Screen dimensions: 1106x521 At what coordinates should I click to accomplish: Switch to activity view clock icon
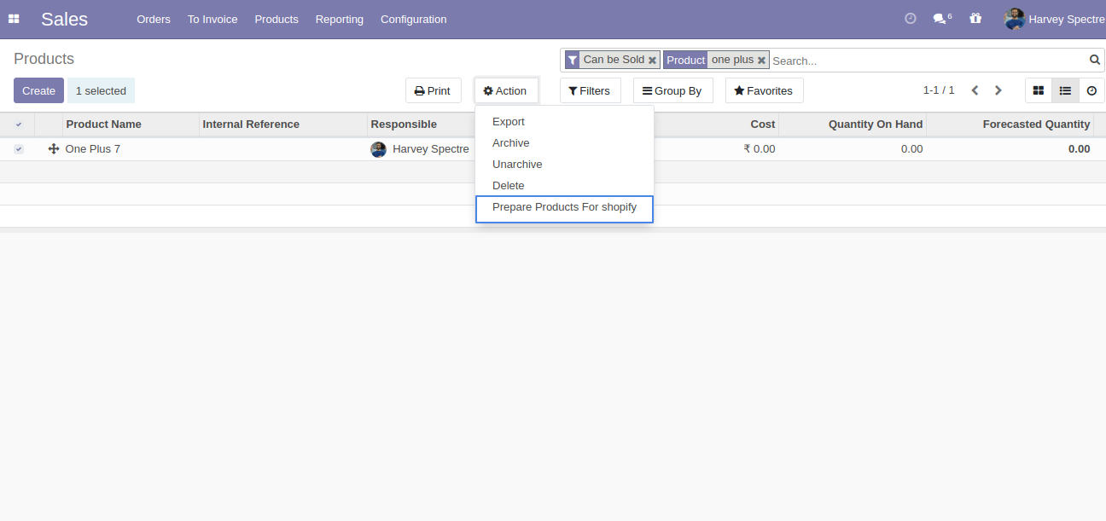coord(1091,90)
